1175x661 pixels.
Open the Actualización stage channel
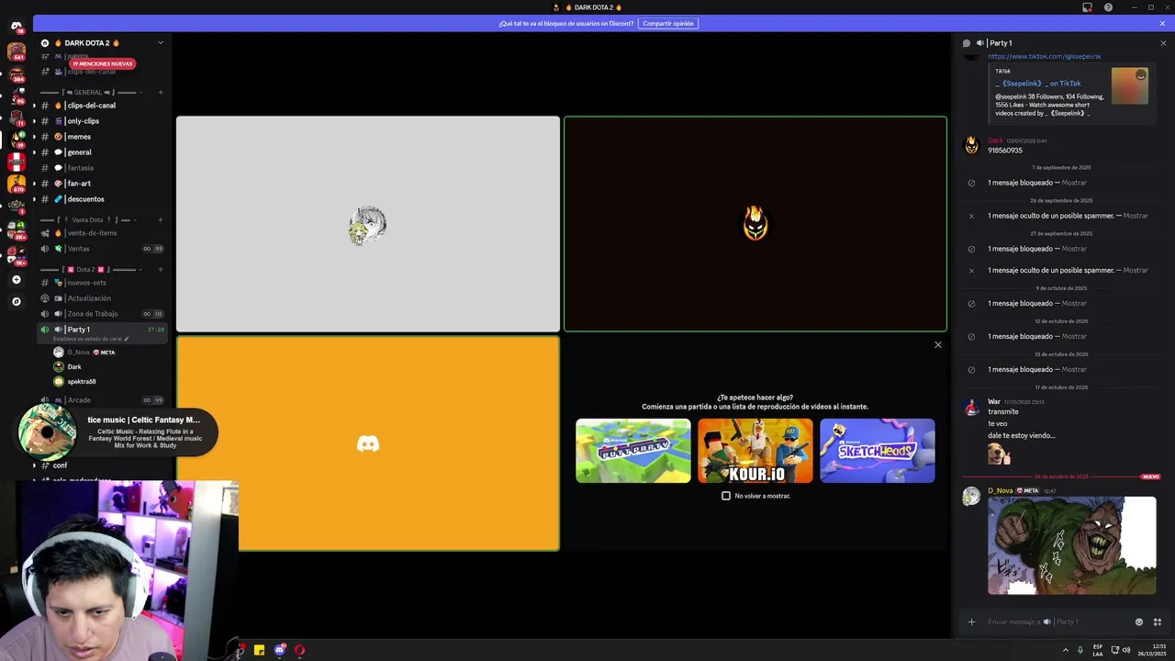pyautogui.click(x=103, y=298)
